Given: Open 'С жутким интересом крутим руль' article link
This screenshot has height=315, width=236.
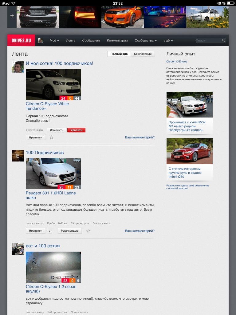Looking at the screenshot, I should click(185, 173).
